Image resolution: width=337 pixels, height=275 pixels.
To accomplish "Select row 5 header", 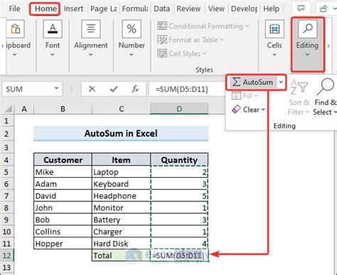I will pos(6,172).
